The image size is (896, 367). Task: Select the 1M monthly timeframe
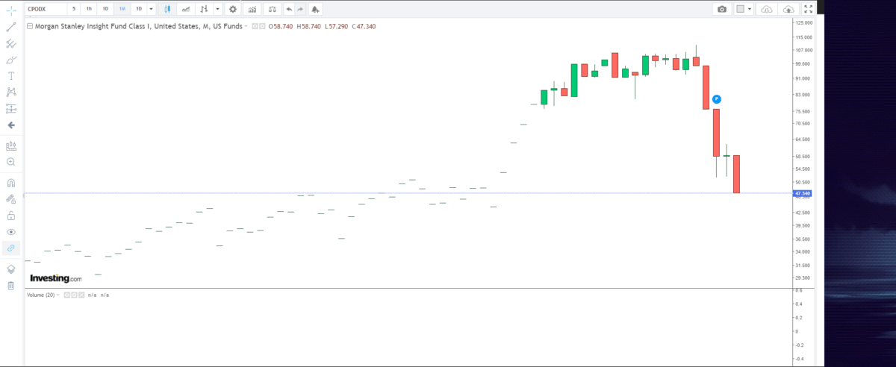pos(122,9)
